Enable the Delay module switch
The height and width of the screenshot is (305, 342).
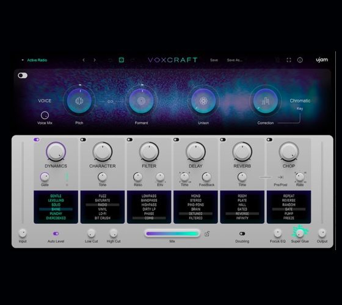tap(176, 140)
